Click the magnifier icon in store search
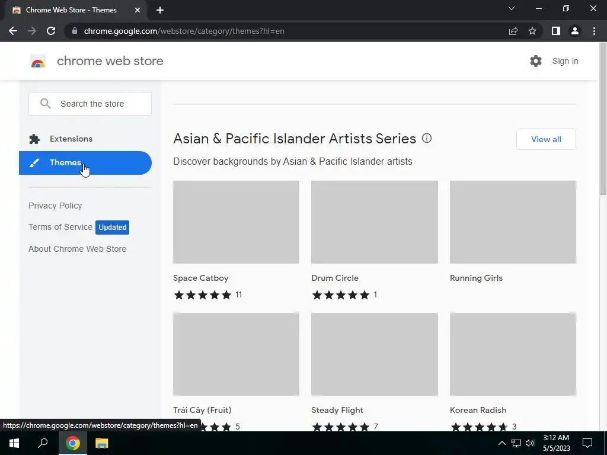This screenshot has height=455, width=607. 45,103
